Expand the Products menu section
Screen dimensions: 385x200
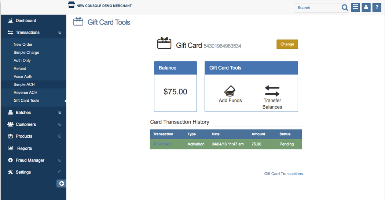[x=60, y=136]
